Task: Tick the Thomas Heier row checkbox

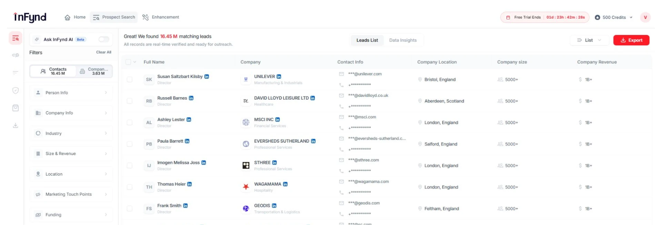Action: (x=130, y=187)
